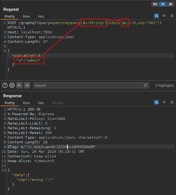Open the Request Raw tab
176x195 pixels.
pyautogui.click(x=26, y=16)
